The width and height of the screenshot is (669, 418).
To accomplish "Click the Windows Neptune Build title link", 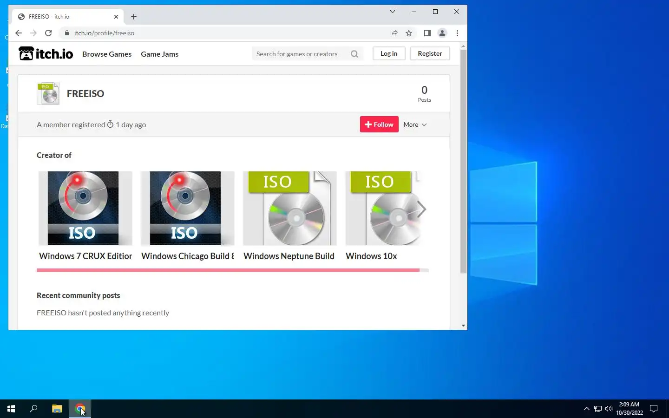I will [x=289, y=256].
